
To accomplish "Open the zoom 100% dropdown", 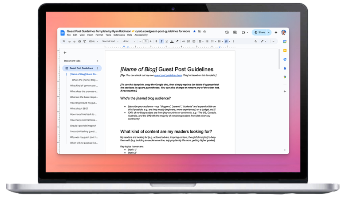I will [93, 41].
